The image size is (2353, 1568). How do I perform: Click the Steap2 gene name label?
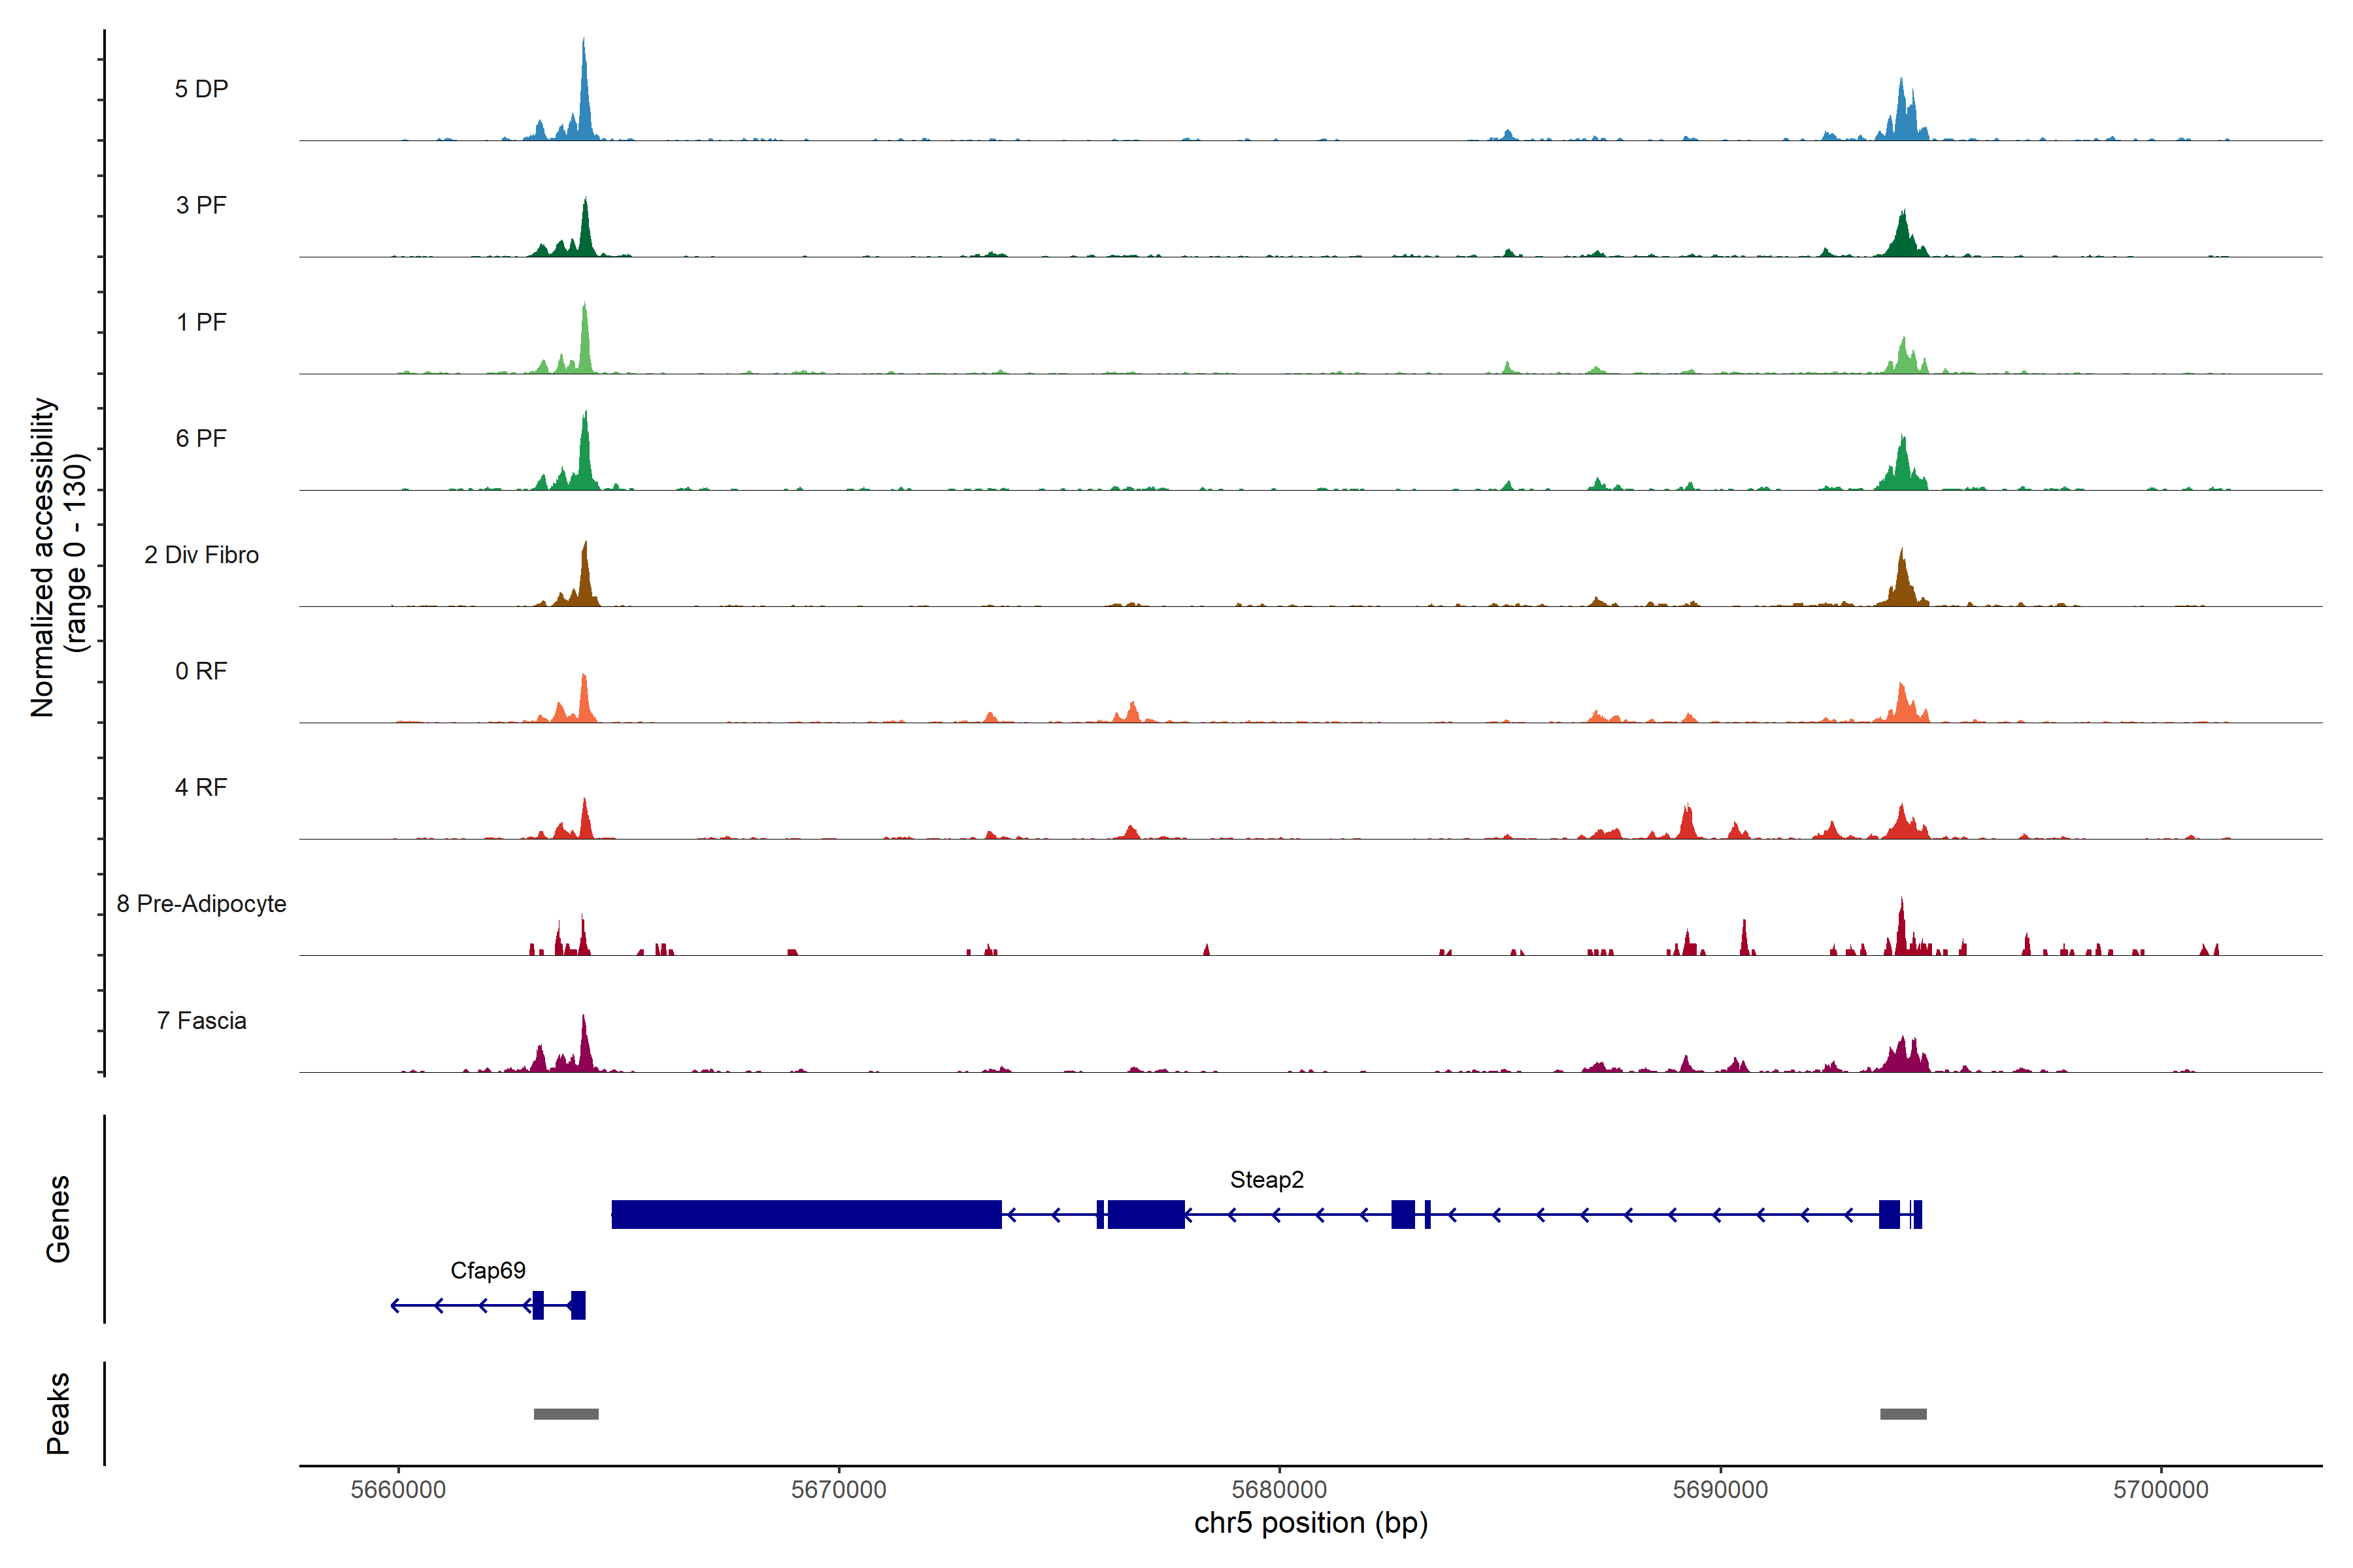(x=1267, y=1180)
